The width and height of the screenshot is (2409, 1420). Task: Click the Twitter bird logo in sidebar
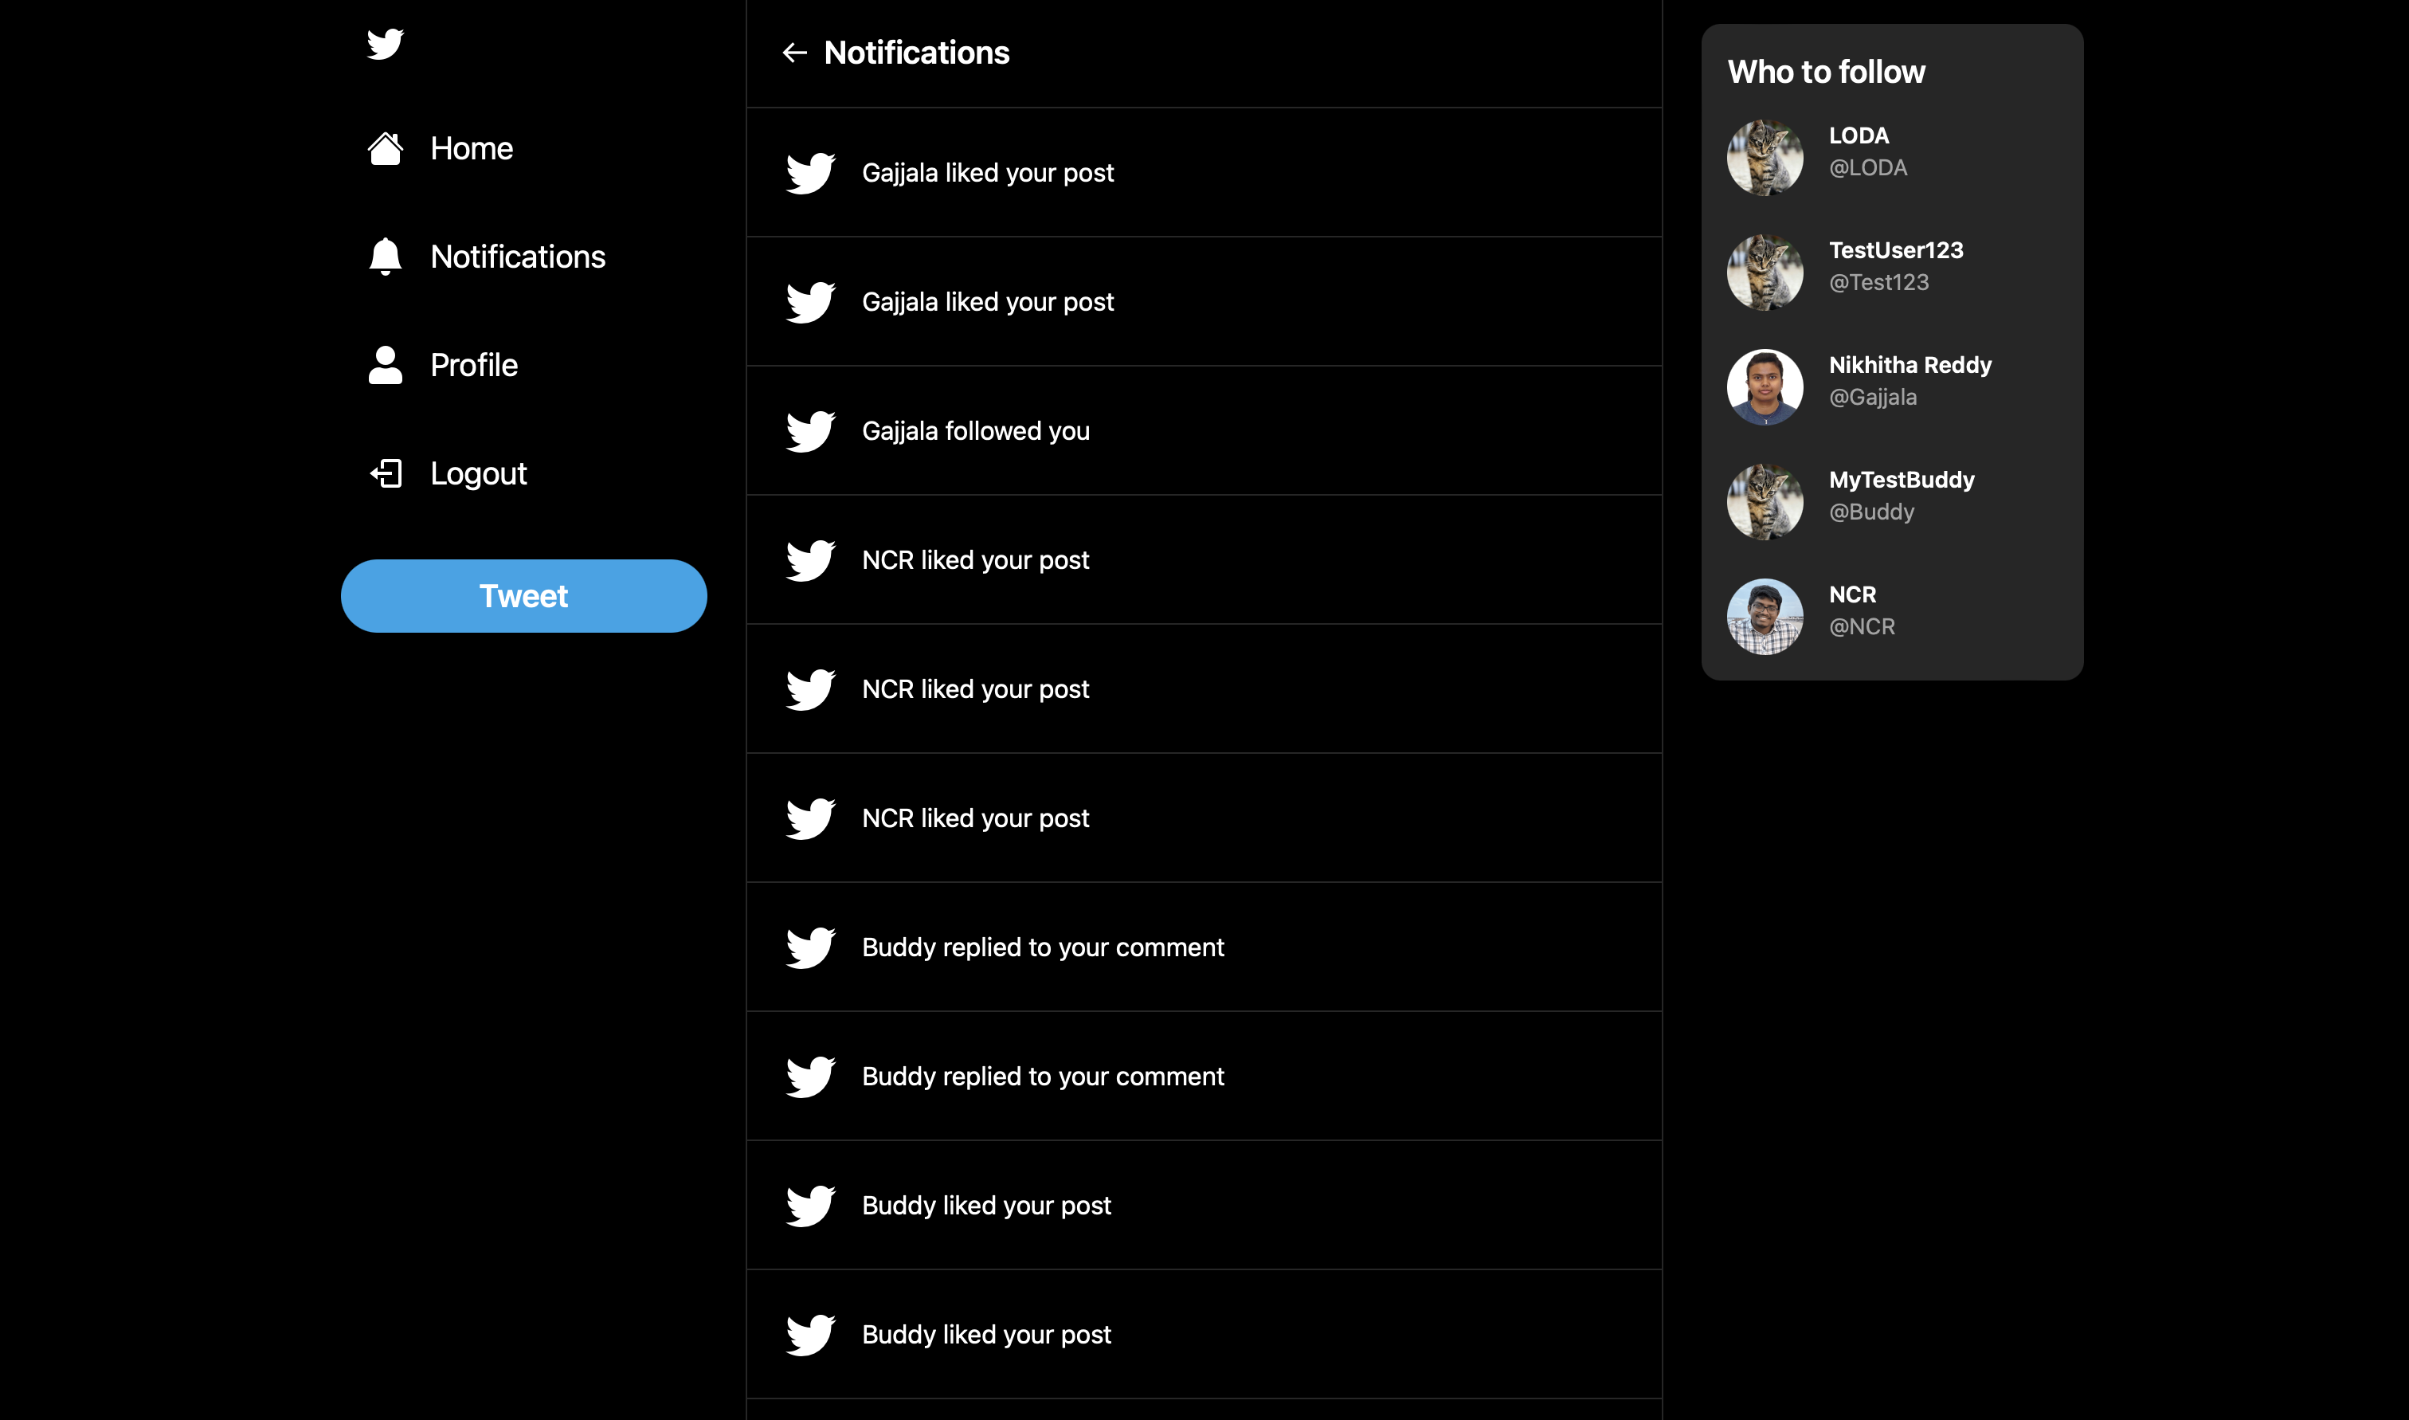click(x=386, y=44)
